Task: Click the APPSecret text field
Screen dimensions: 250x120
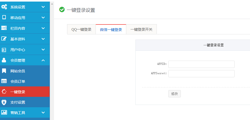Action: pos(201,74)
